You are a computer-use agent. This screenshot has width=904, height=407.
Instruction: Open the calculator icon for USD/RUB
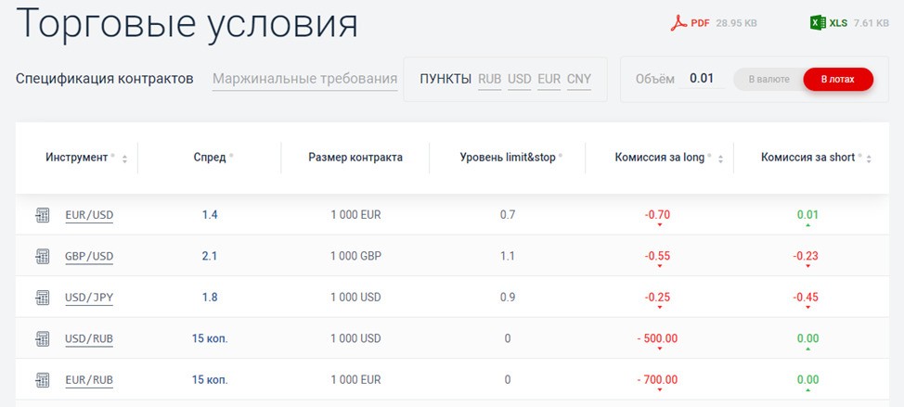click(x=42, y=338)
